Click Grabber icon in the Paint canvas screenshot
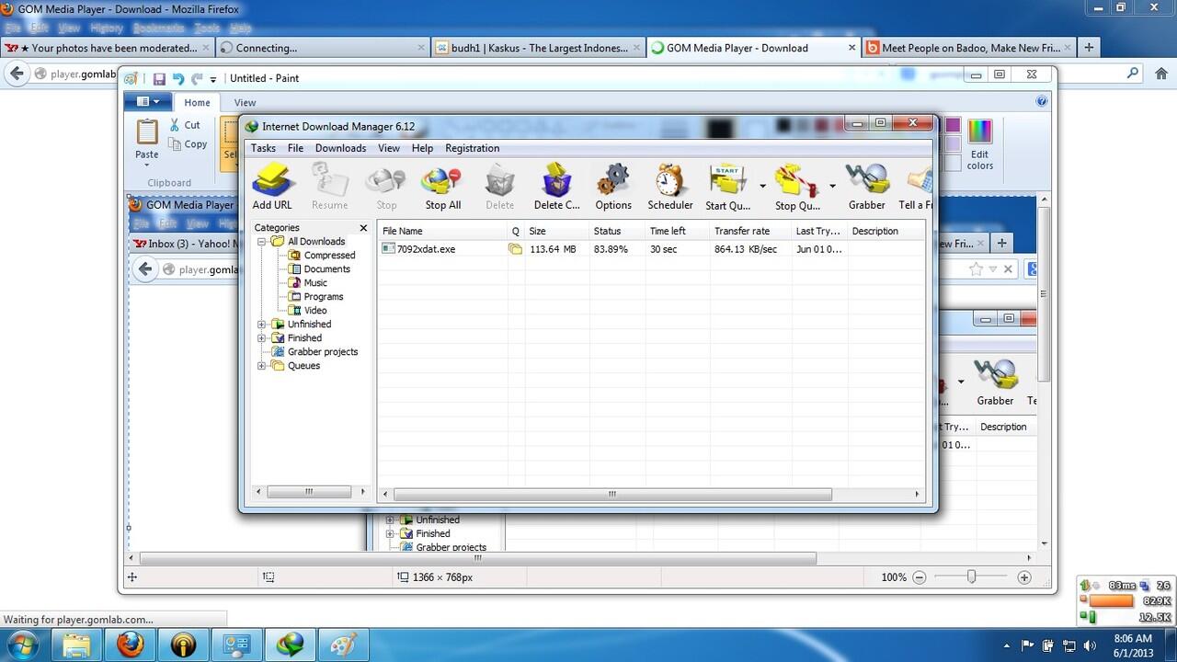 995,382
